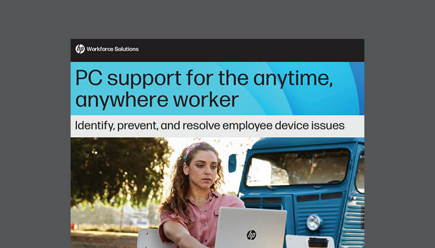Click the words anywhere worker
435x248 pixels.
(157, 100)
